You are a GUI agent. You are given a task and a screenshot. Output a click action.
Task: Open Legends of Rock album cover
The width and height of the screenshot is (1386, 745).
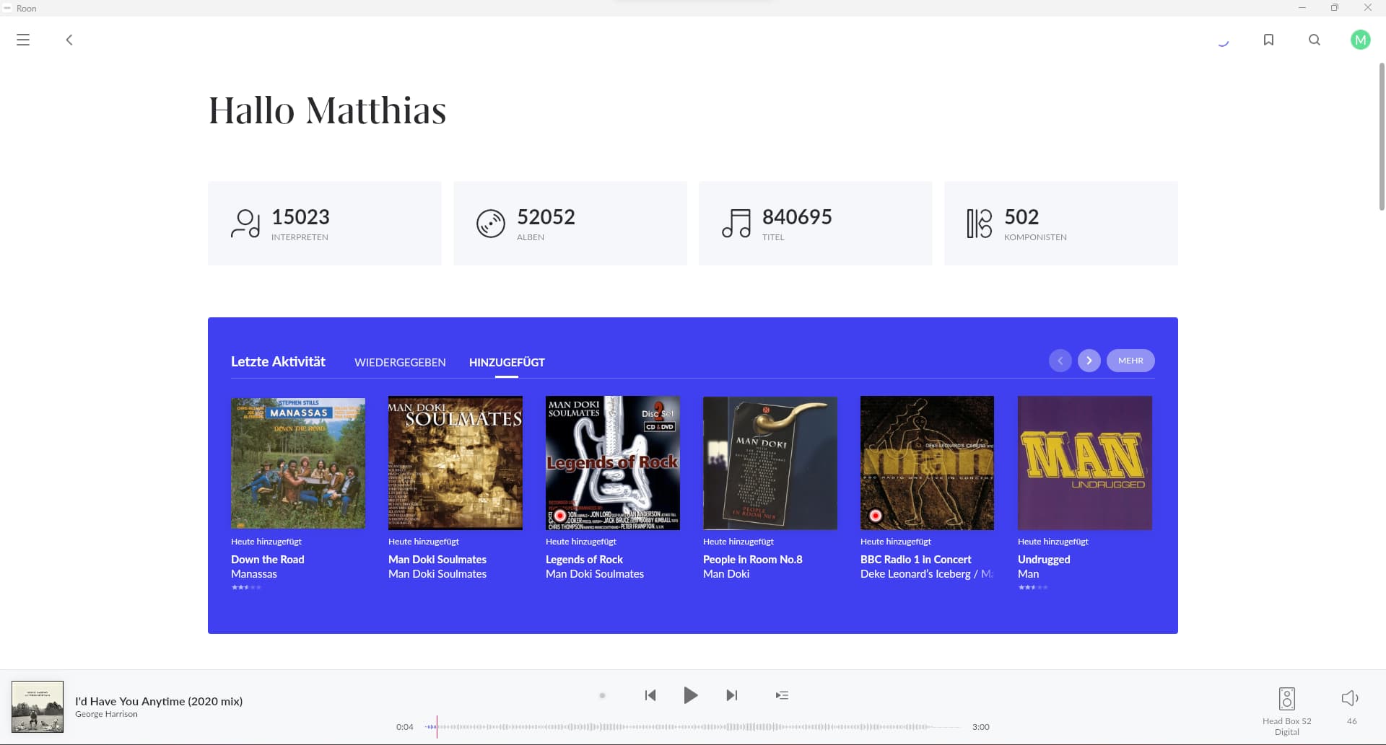(613, 463)
